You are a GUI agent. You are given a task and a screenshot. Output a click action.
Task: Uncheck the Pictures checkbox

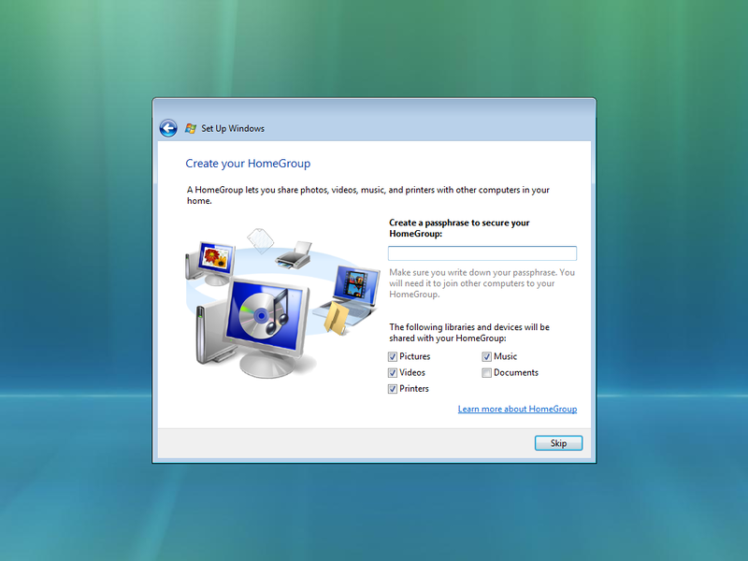(x=393, y=356)
